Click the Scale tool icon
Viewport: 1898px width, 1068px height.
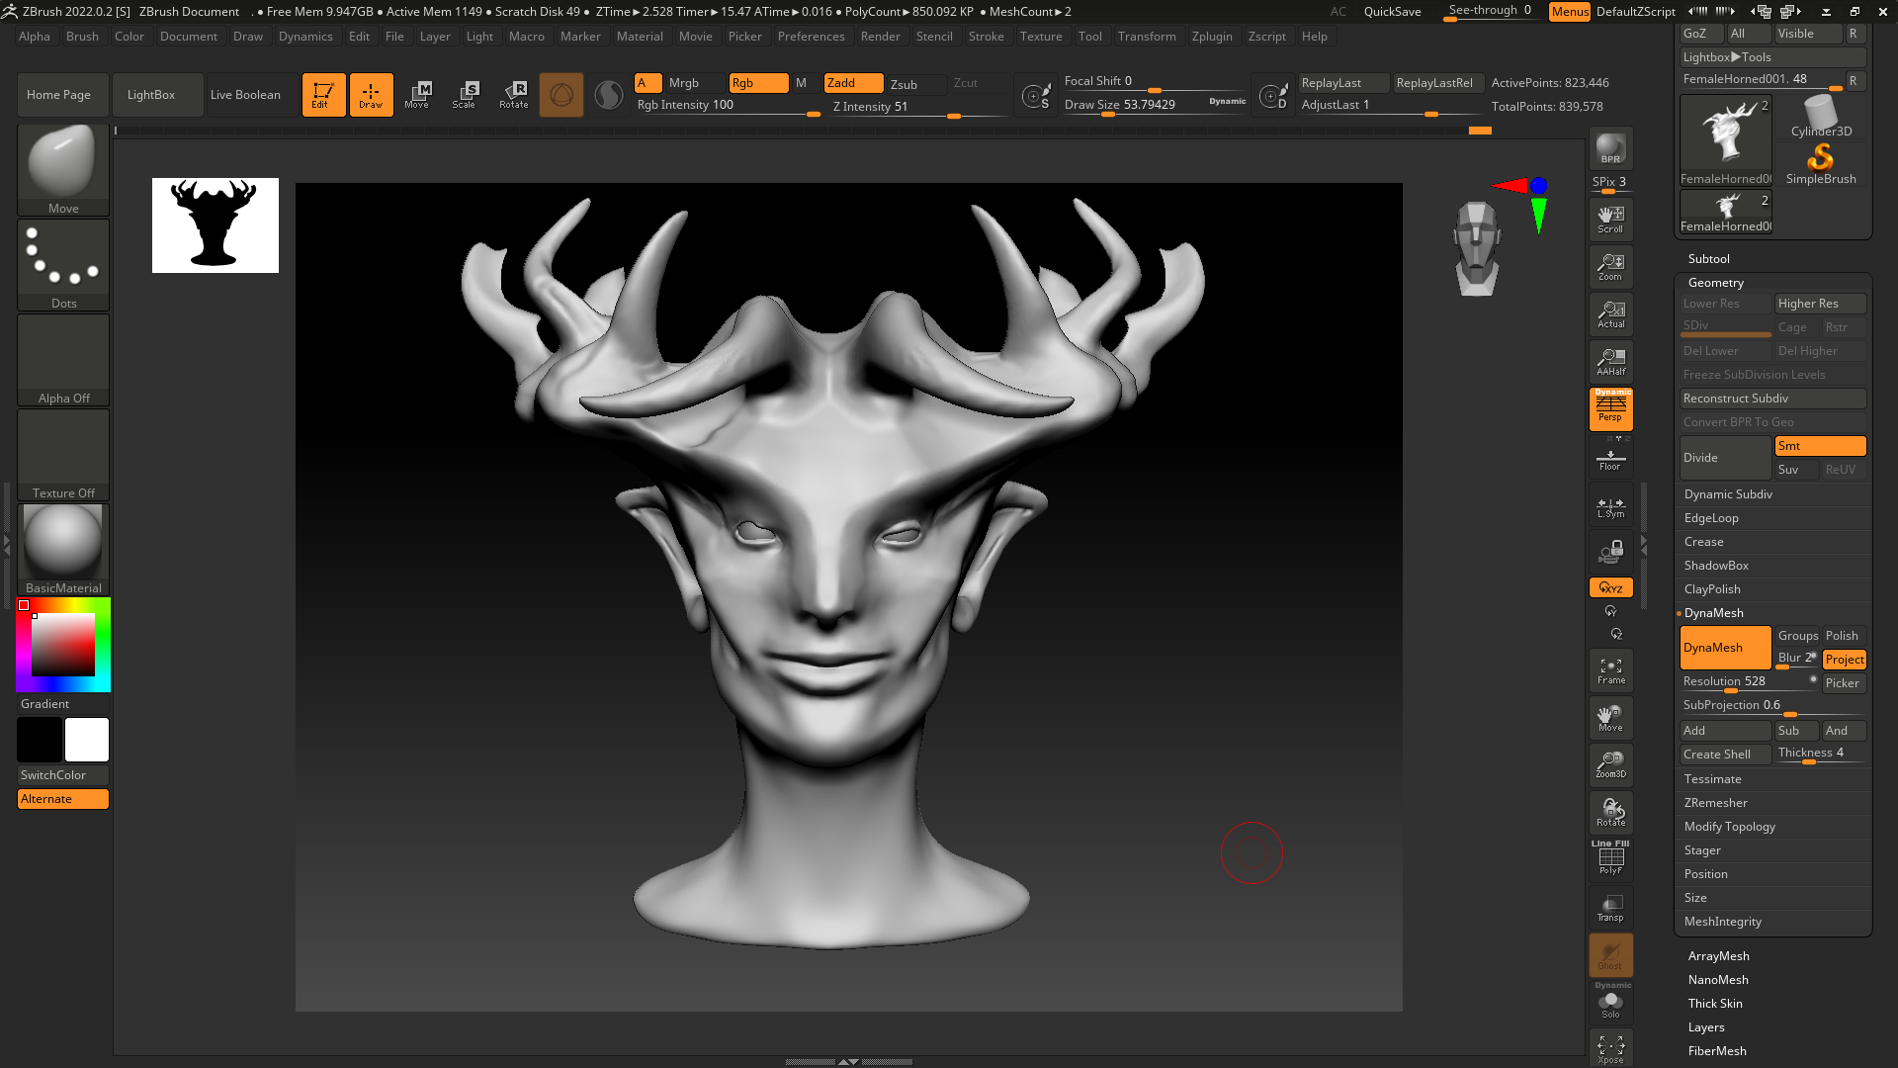tap(464, 93)
